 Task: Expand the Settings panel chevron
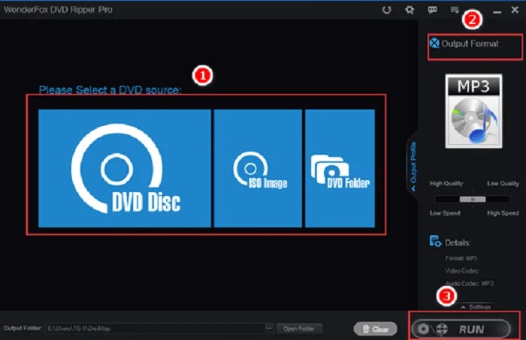coord(464,307)
